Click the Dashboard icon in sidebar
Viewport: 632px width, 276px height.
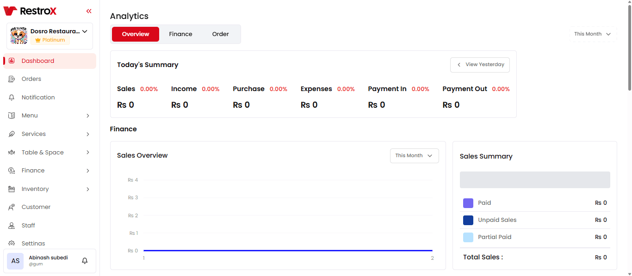click(x=12, y=61)
